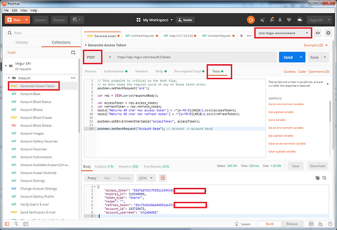Screen dimensions: 337x230
Task: Open the File menu
Action: point(6,10)
